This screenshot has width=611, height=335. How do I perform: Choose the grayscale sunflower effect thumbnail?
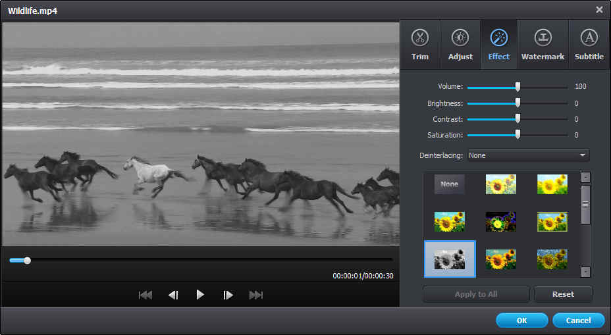pyautogui.click(x=450, y=259)
